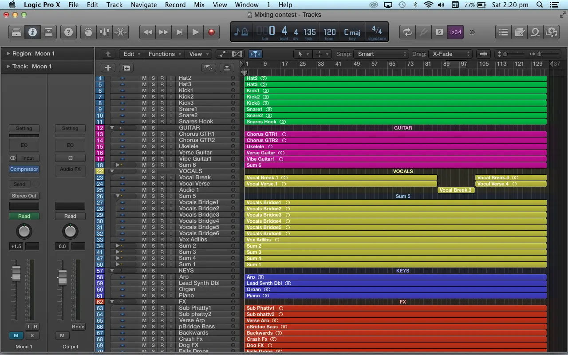Click the Rewind transport button
The width and height of the screenshot is (568, 355).
(x=148, y=32)
